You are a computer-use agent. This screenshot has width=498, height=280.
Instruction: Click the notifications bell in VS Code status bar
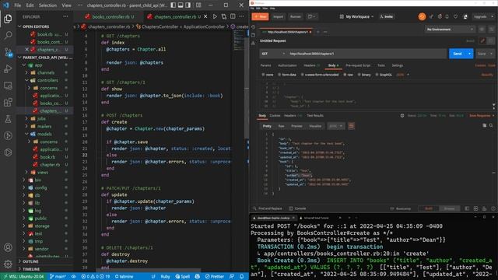click(x=242, y=277)
